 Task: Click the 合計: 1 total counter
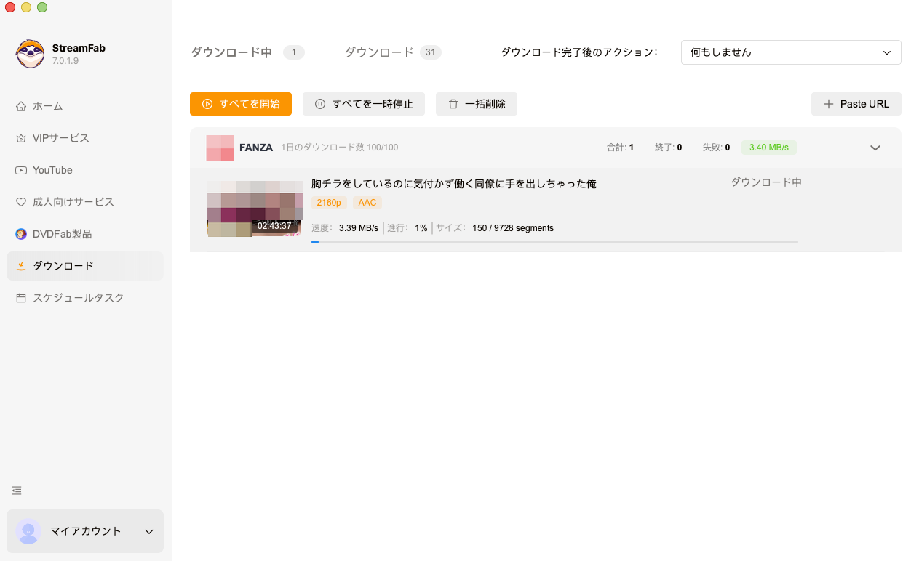coord(620,148)
